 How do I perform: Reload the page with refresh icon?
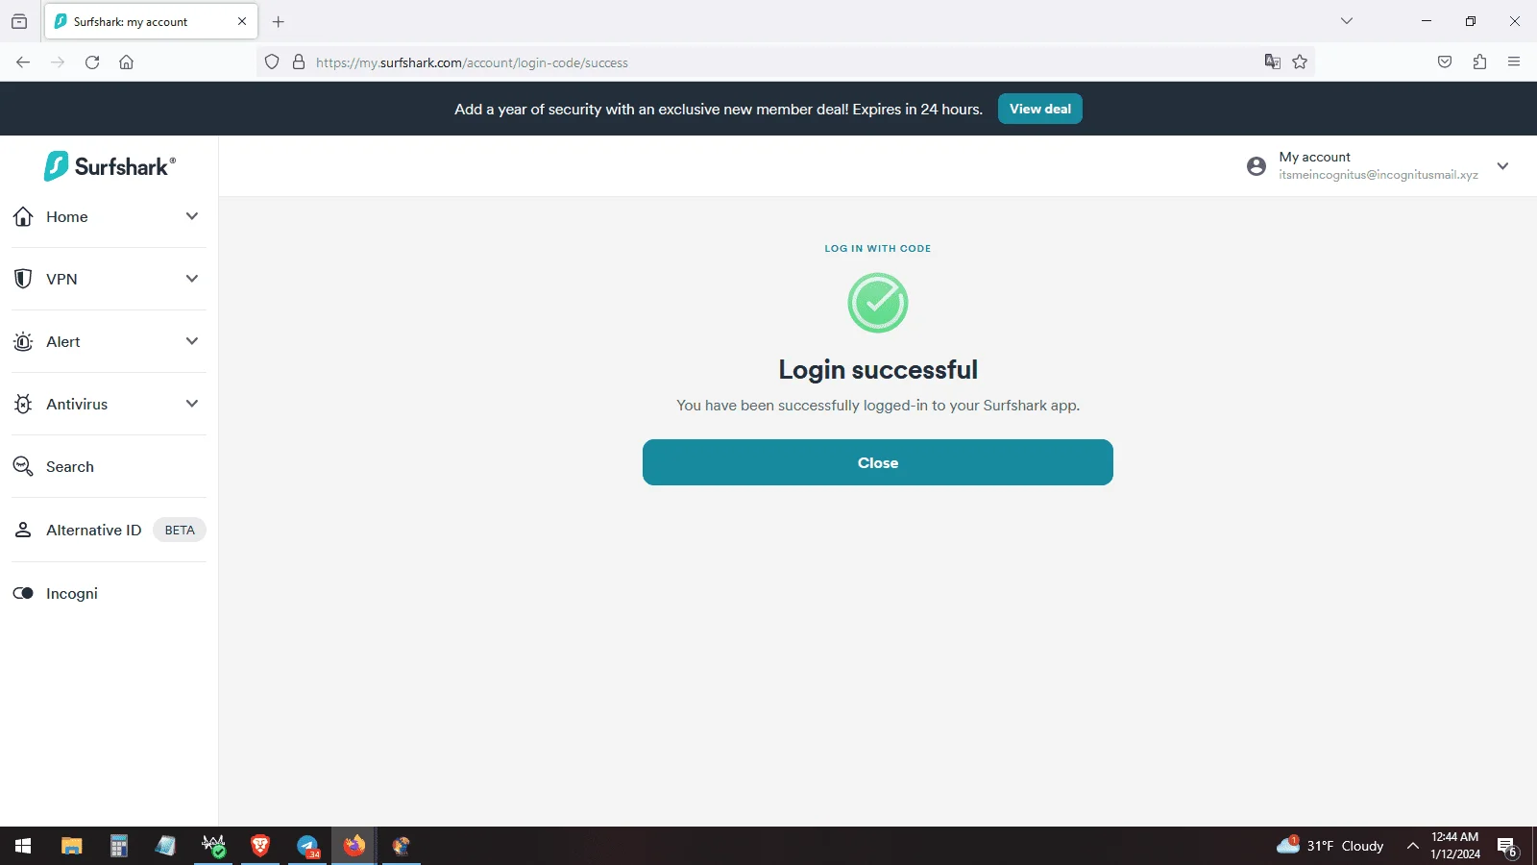point(92,62)
